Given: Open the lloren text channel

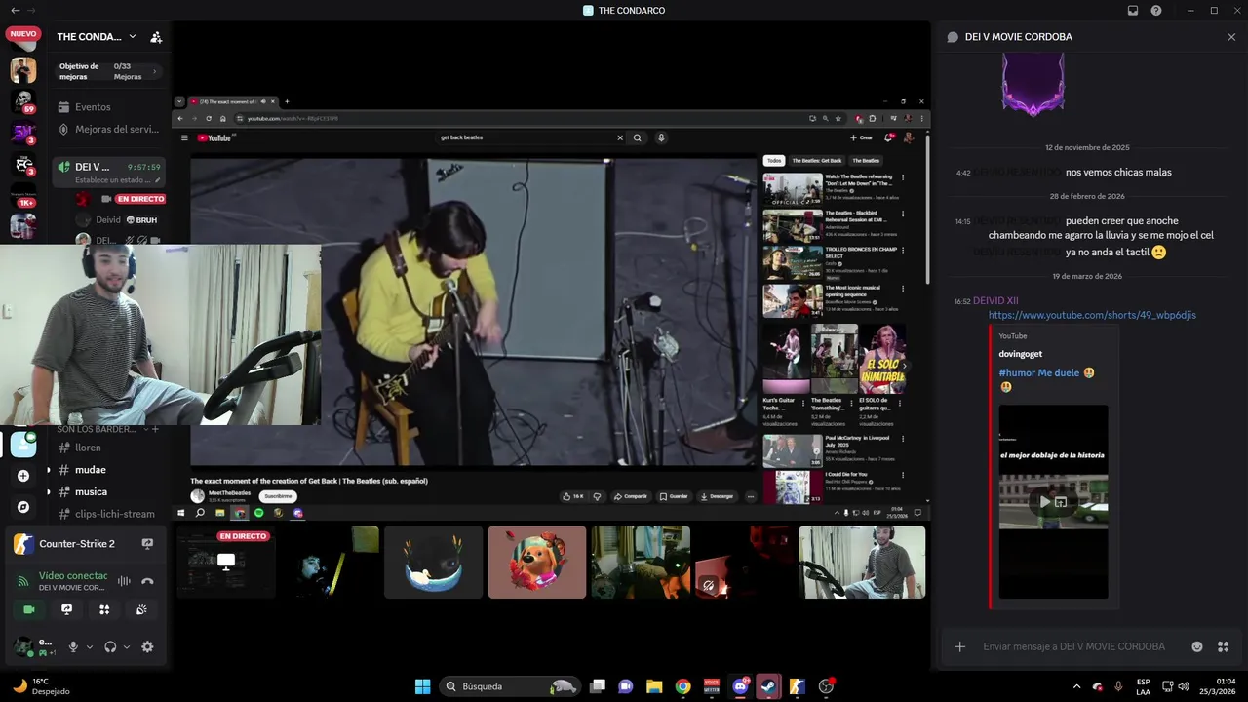Looking at the screenshot, I should (x=88, y=448).
